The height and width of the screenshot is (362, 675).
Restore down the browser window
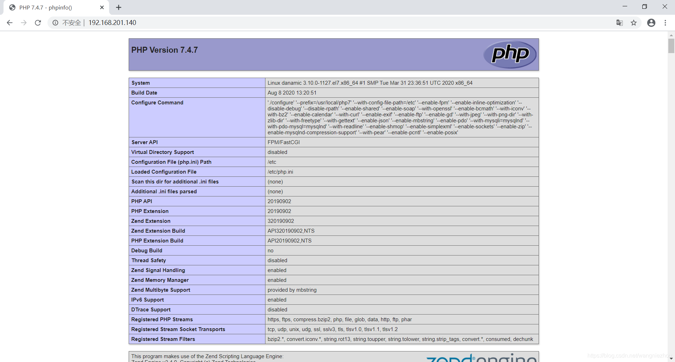(x=644, y=6)
